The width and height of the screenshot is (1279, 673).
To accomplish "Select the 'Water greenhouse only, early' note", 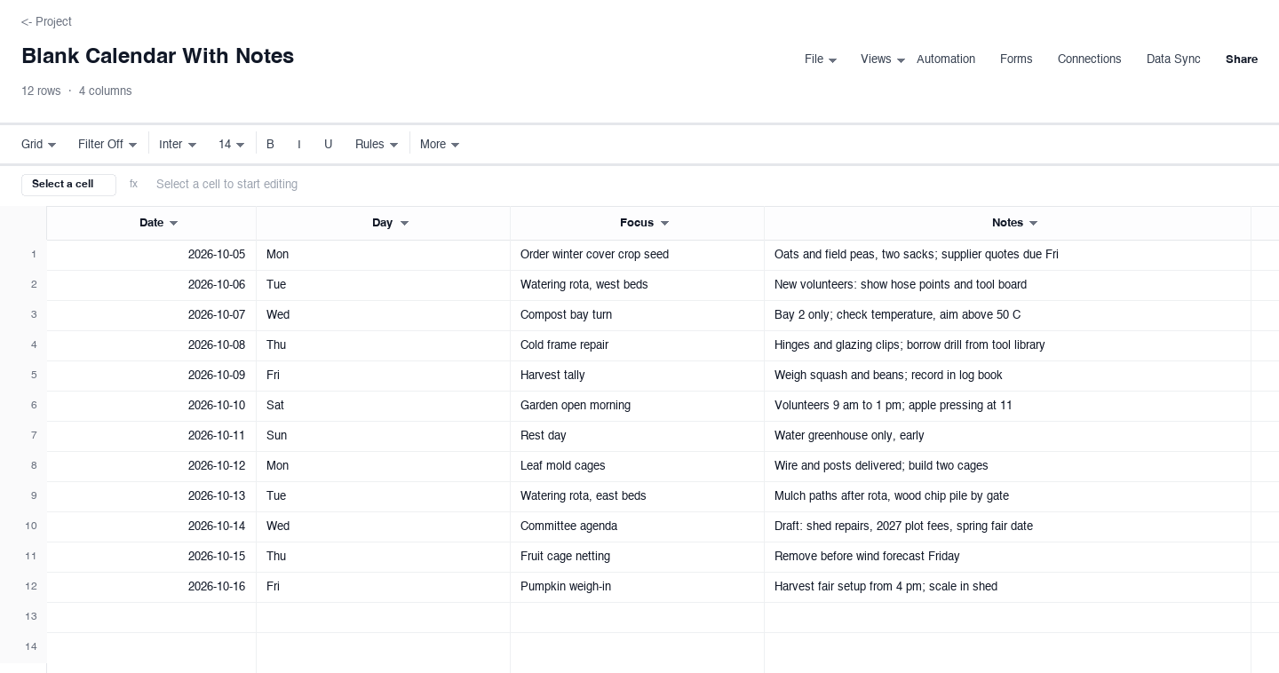I will pyautogui.click(x=1007, y=436).
